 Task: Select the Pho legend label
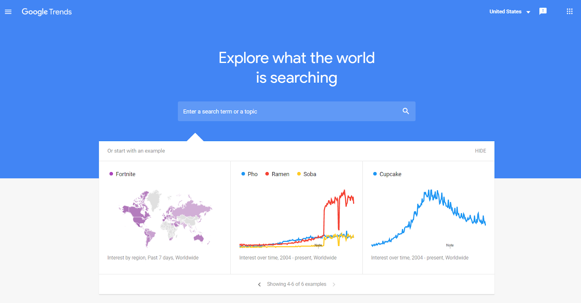[252, 174]
